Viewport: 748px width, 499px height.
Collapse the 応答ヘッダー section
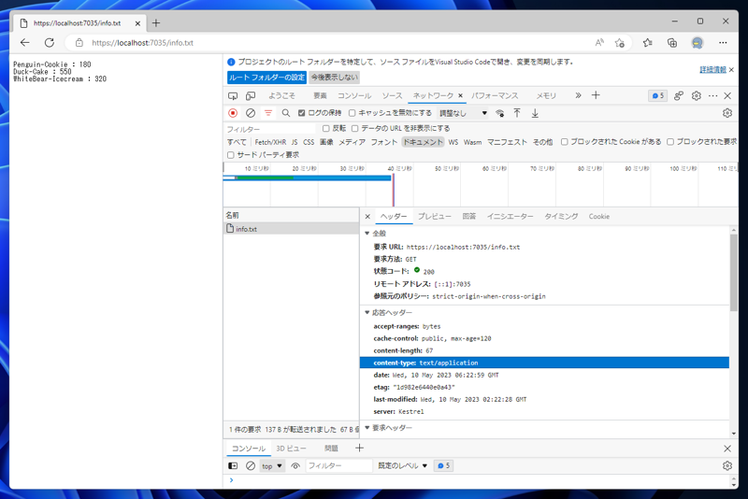click(367, 312)
